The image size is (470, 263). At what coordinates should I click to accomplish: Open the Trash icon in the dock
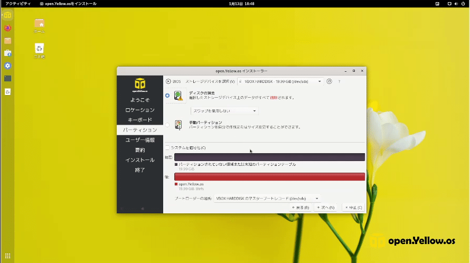[x=7, y=91]
